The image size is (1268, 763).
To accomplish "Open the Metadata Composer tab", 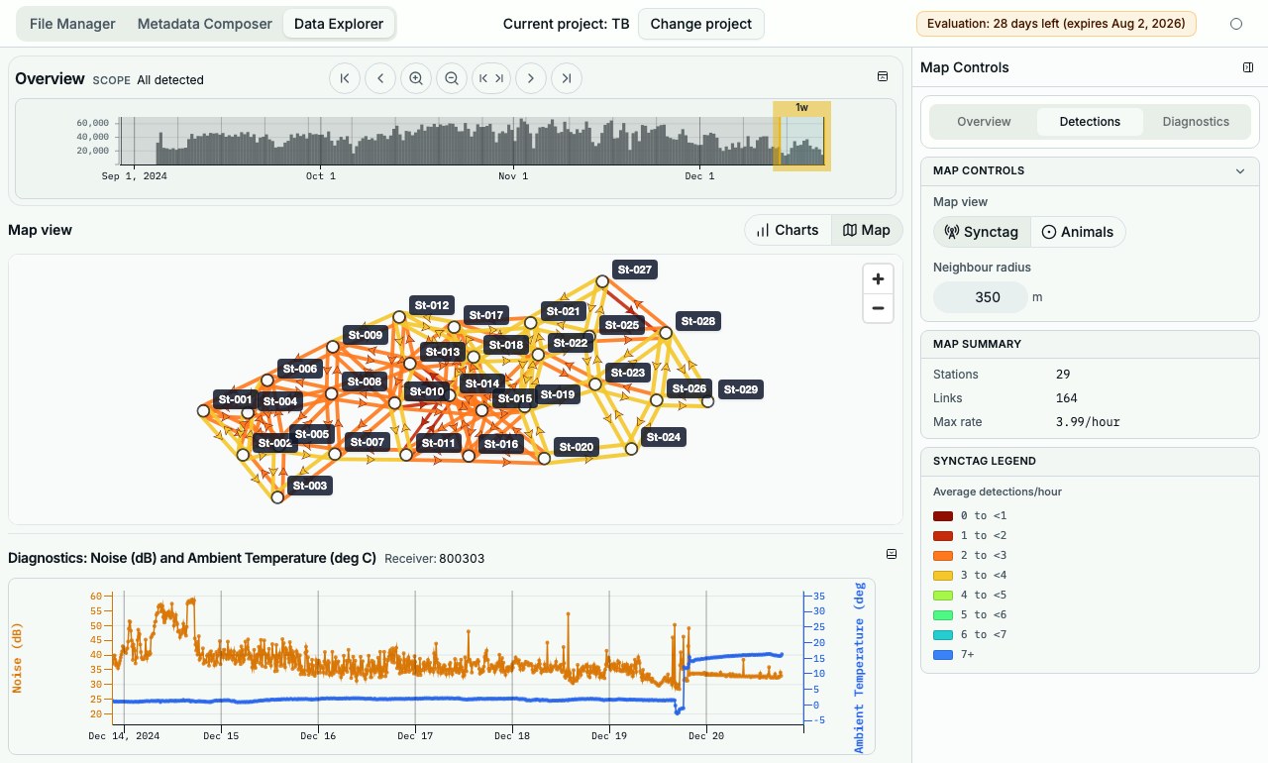I will [204, 24].
